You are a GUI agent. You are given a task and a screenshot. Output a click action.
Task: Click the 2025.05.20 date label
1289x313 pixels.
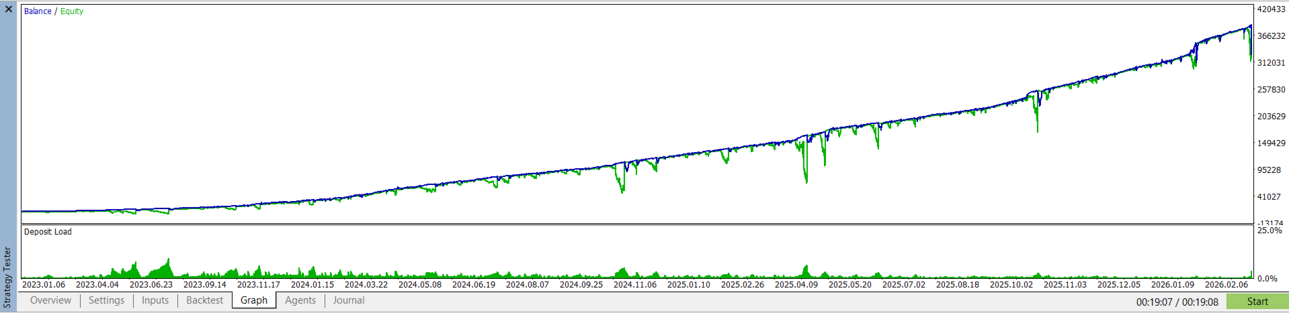pyautogui.click(x=850, y=285)
